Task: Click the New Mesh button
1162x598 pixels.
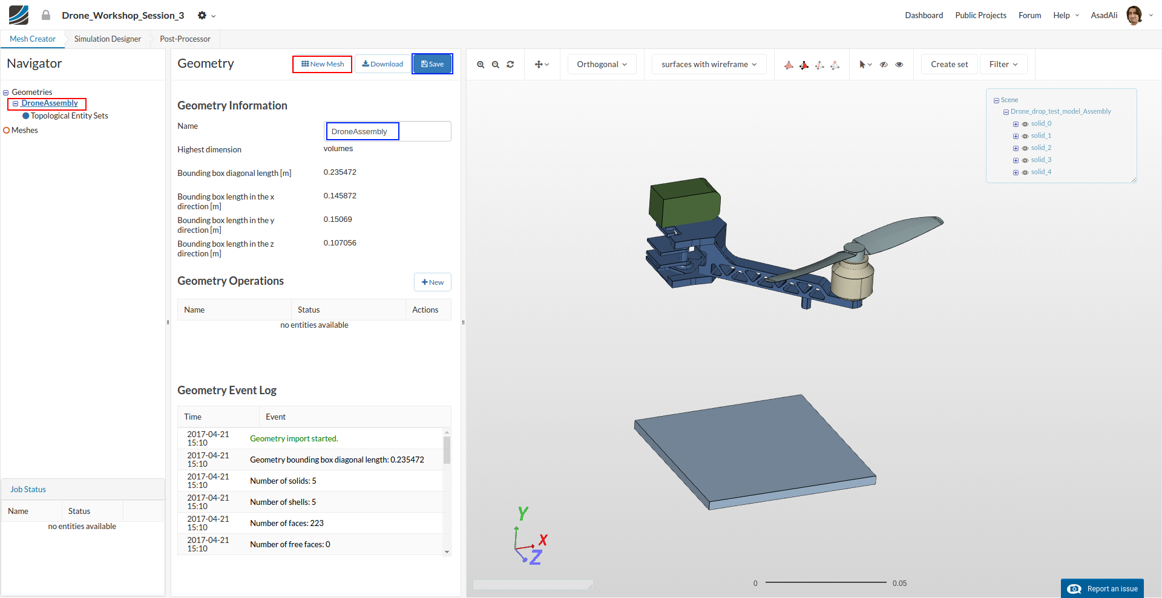Action: coord(323,64)
